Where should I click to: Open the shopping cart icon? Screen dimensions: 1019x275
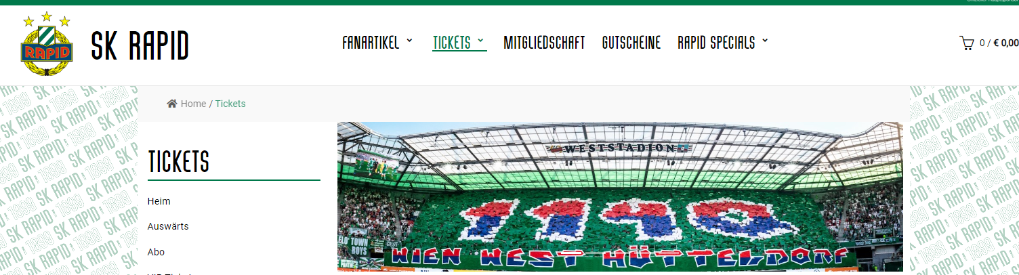click(x=966, y=43)
